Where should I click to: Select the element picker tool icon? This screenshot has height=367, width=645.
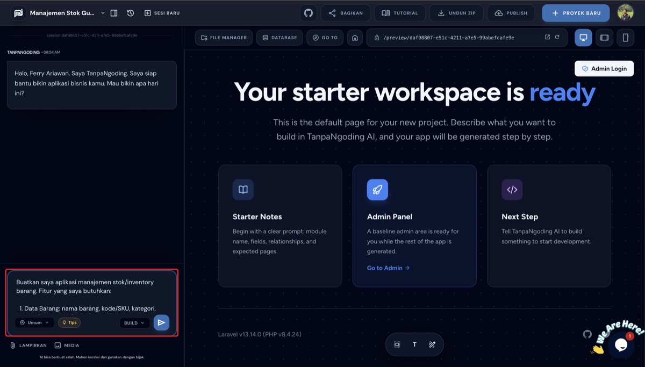397,344
